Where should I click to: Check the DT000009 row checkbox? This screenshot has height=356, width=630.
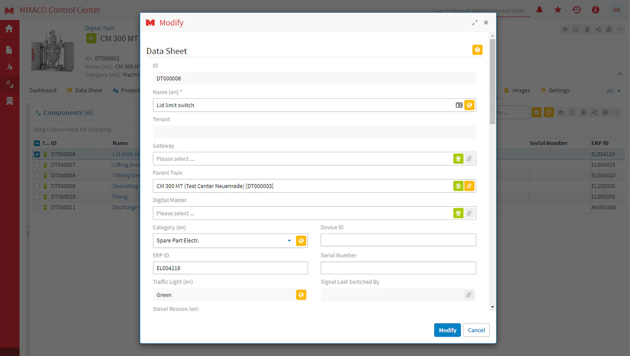37,186
